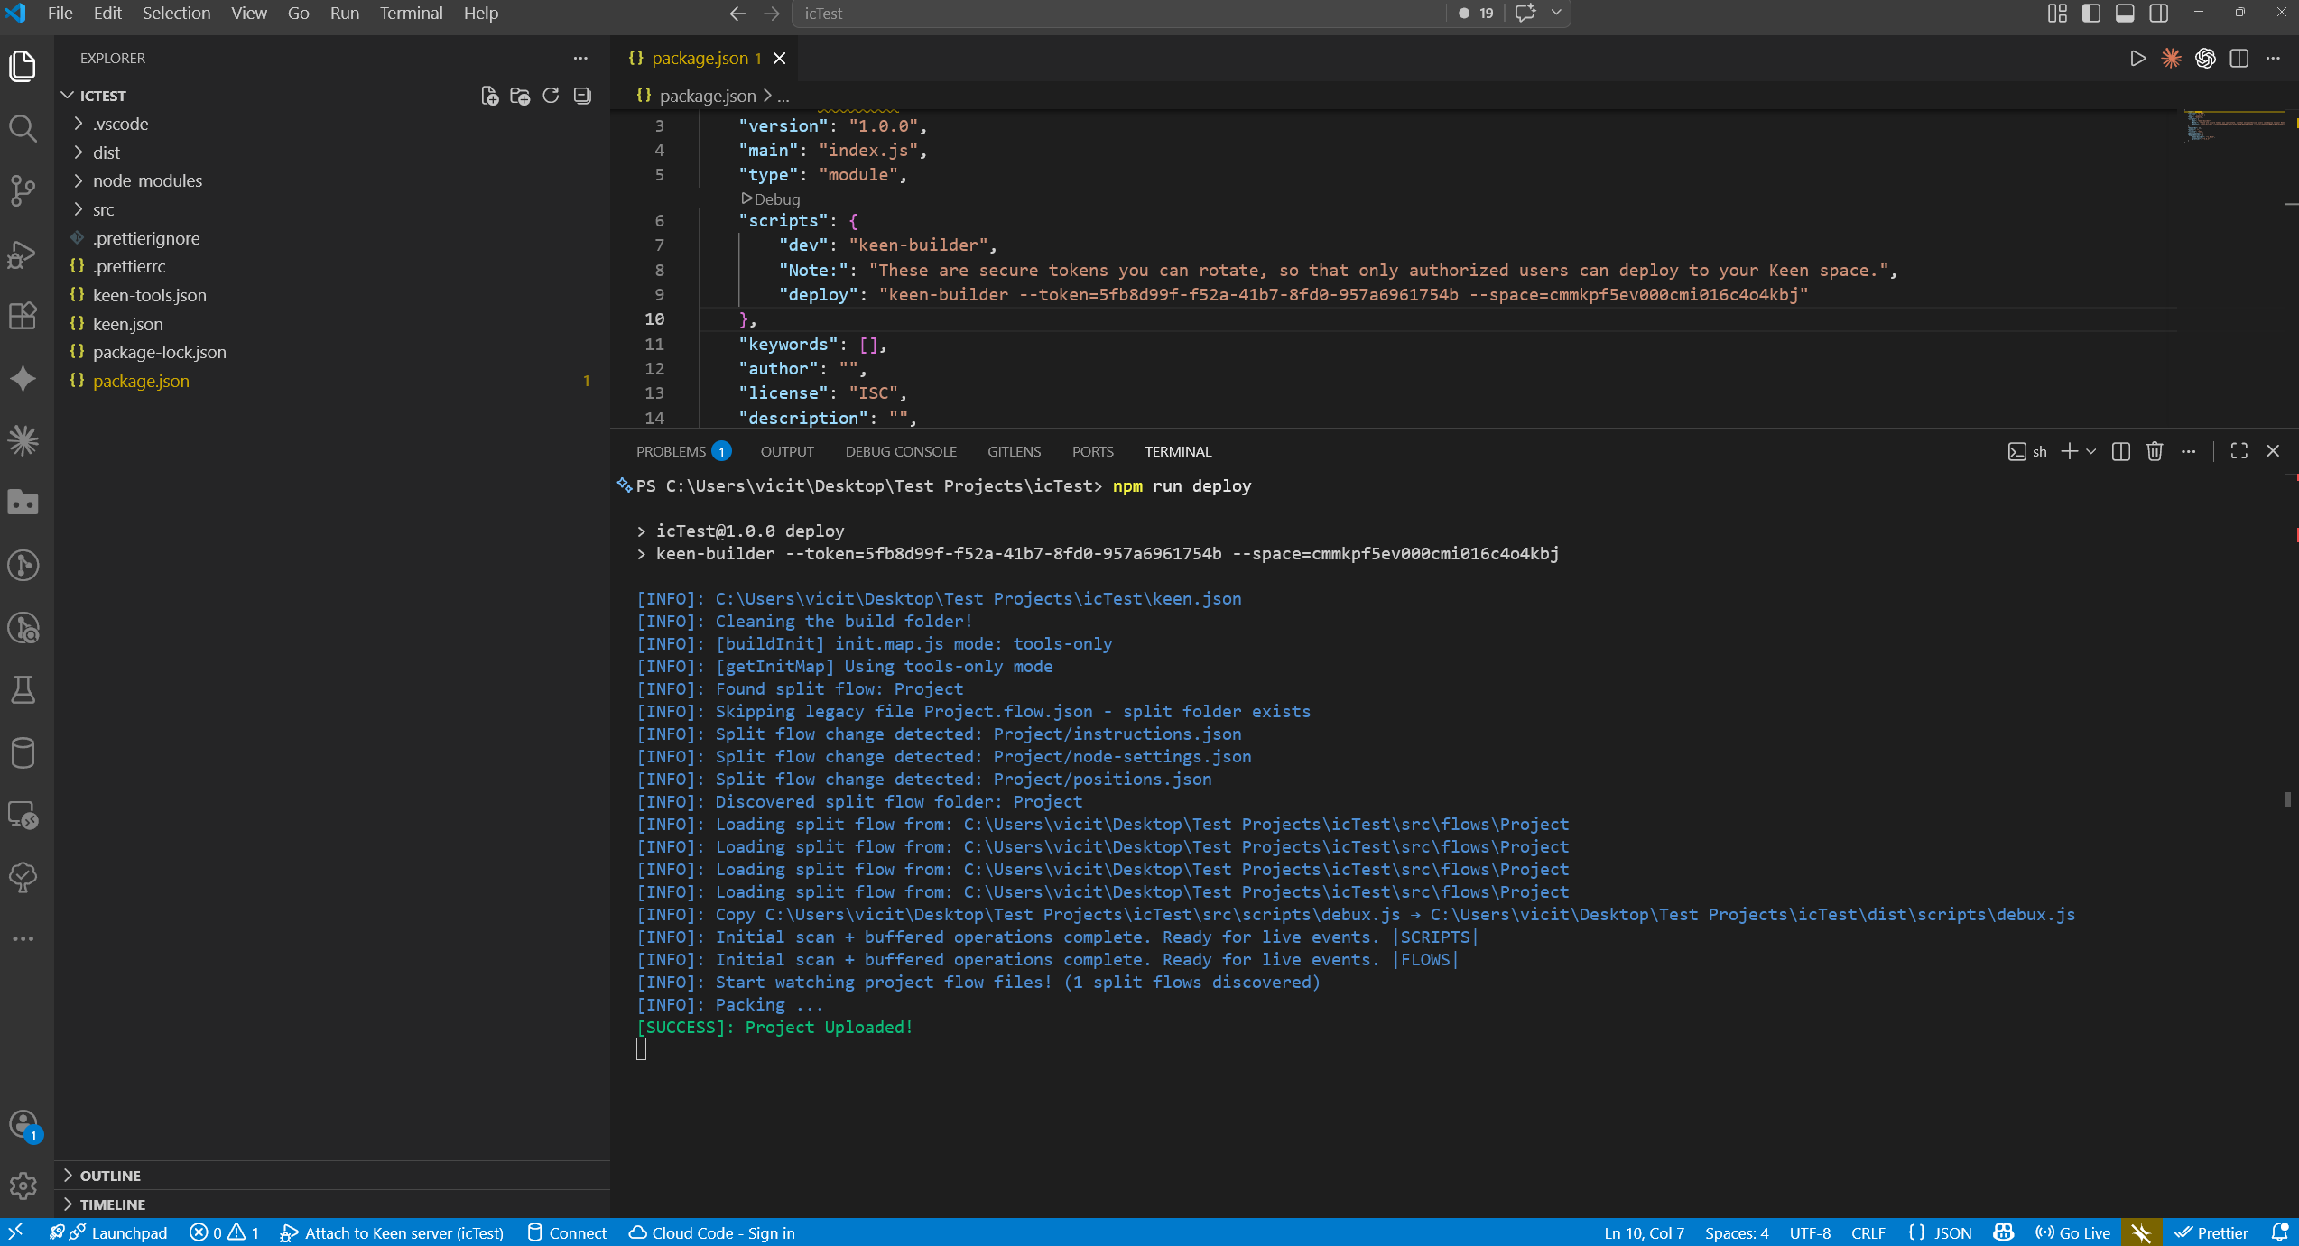Kill the terminal with trash icon
The width and height of the screenshot is (2299, 1246).
click(x=2155, y=451)
